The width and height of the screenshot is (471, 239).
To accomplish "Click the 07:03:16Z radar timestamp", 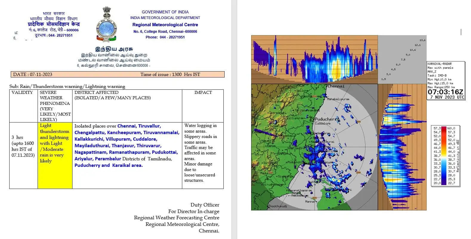I will coord(446,92).
